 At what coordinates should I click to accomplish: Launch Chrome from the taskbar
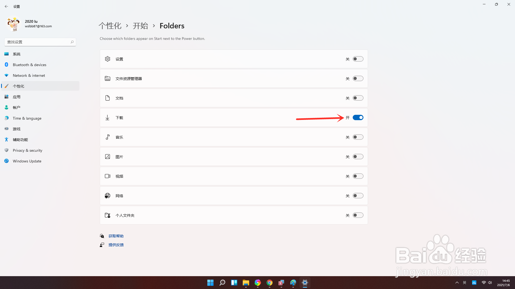(x=269, y=283)
